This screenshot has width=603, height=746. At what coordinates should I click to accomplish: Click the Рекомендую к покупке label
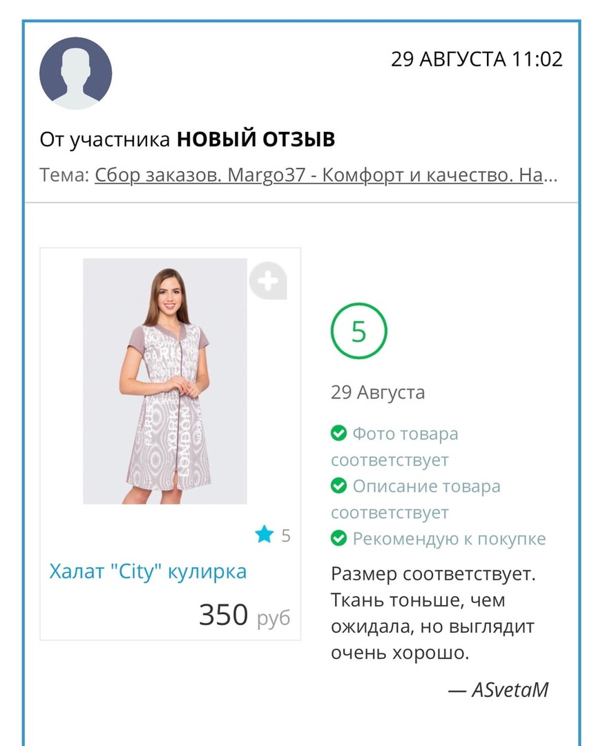(x=449, y=539)
